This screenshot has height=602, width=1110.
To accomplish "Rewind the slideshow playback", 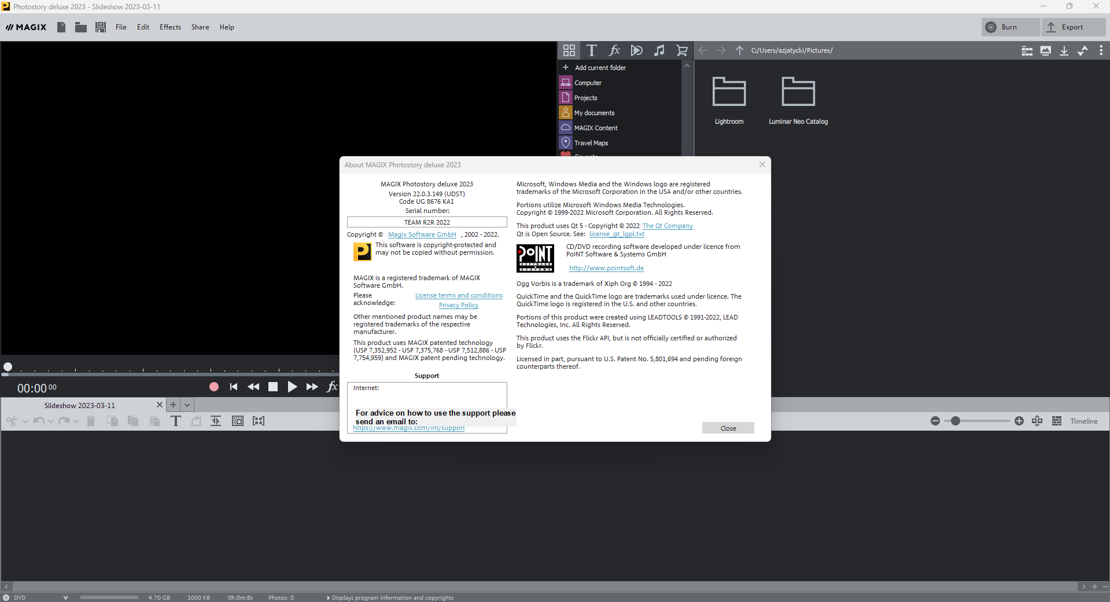I will coord(253,387).
